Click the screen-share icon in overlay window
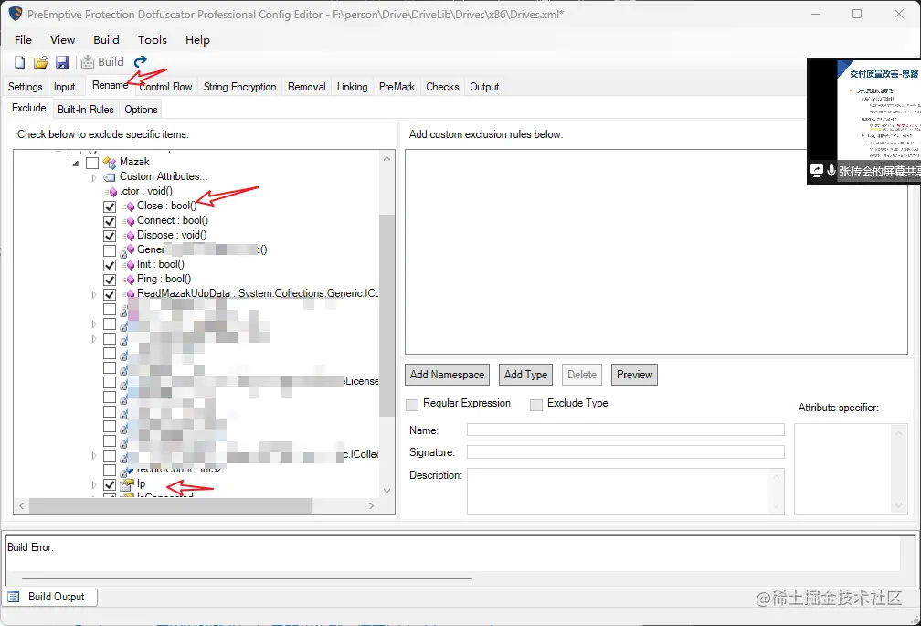Screen dimensions: 921x626 [816, 171]
